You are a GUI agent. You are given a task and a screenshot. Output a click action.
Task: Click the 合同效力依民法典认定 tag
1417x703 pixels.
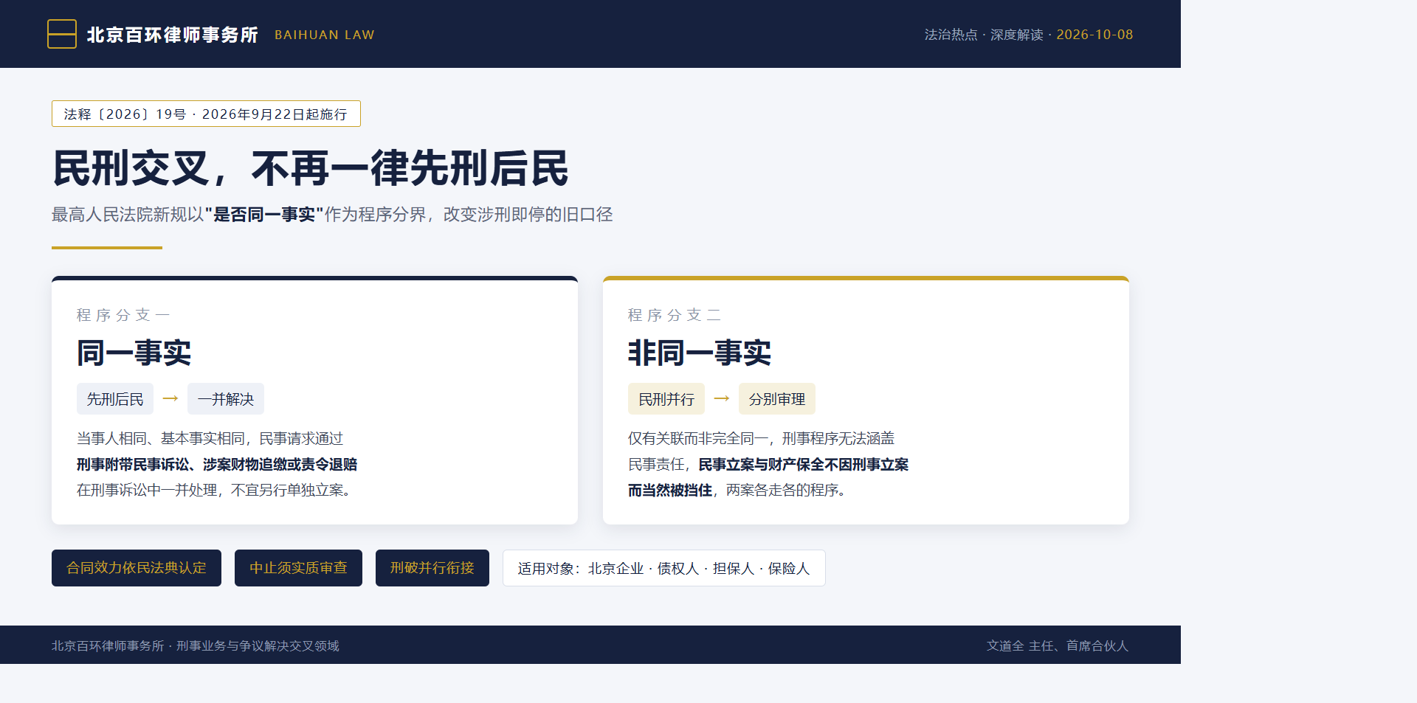tap(137, 568)
